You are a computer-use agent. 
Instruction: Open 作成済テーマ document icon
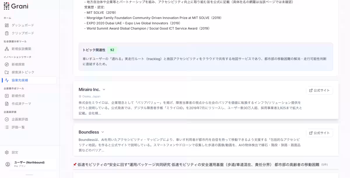coord(7,104)
